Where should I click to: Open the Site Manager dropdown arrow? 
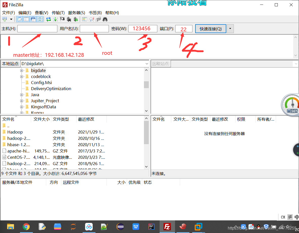tap(11, 19)
